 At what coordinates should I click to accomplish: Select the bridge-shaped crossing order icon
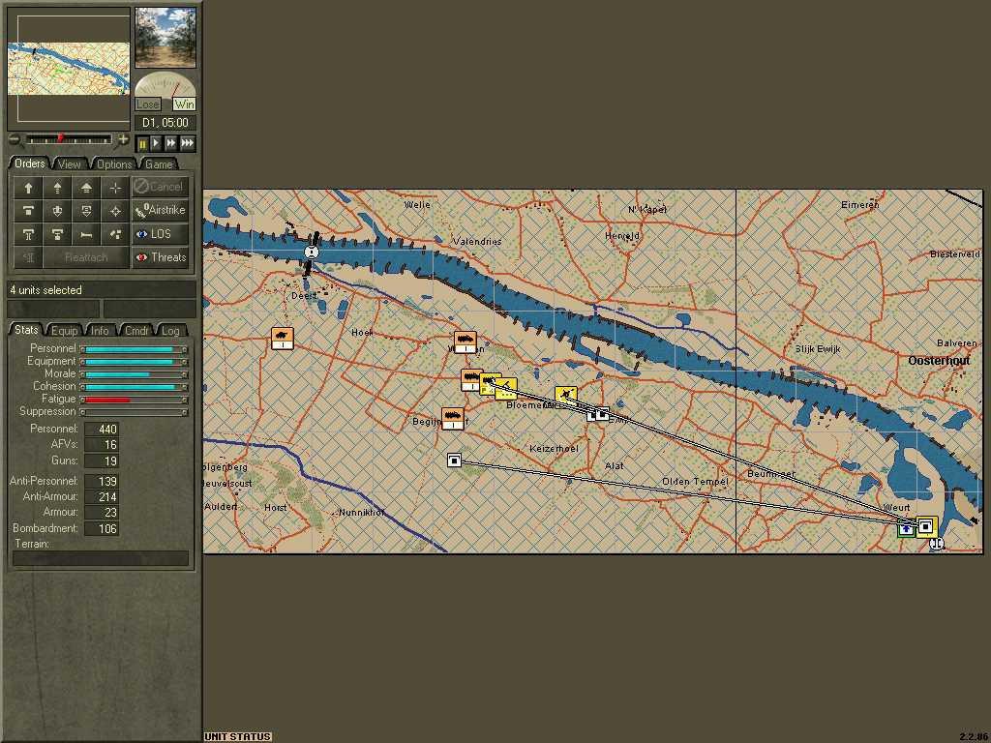[x=28, y=234]
